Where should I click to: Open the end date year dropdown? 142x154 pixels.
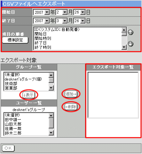coord(41,21)
